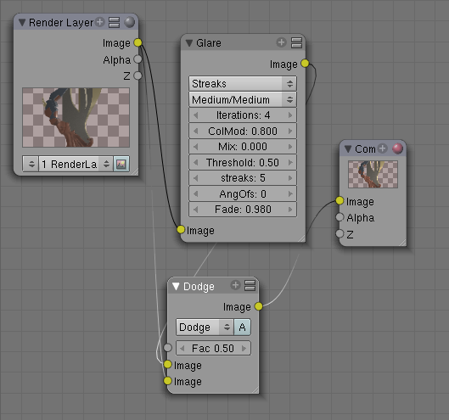Click the Render Layer preview thumbnail
The image size is (449, 420).
click(76, 118)
